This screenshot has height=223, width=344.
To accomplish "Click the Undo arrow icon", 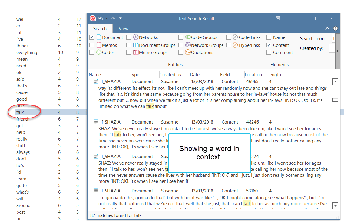I will point(101,18).
